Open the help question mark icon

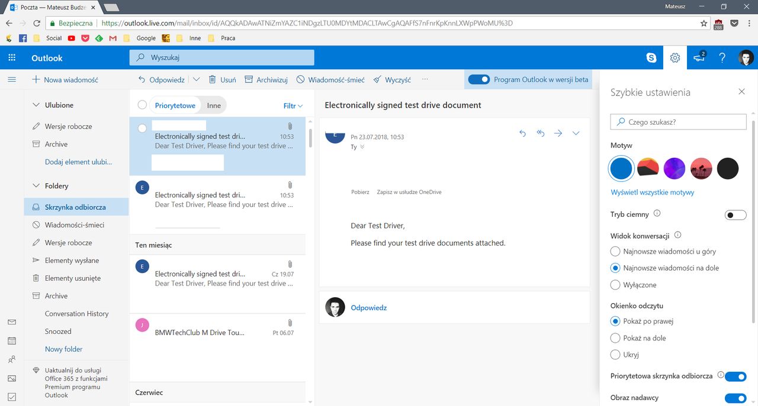(x=722, y=58)
